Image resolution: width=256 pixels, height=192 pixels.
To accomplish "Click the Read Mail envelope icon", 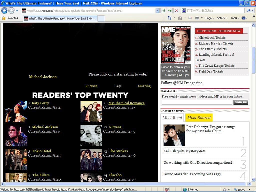I will point(190,18).
